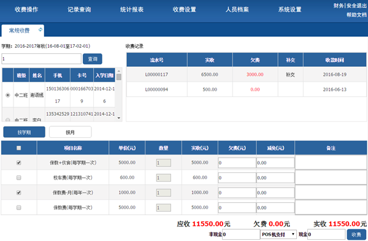Click 减免 input for 校车费 row

(275, 178)
